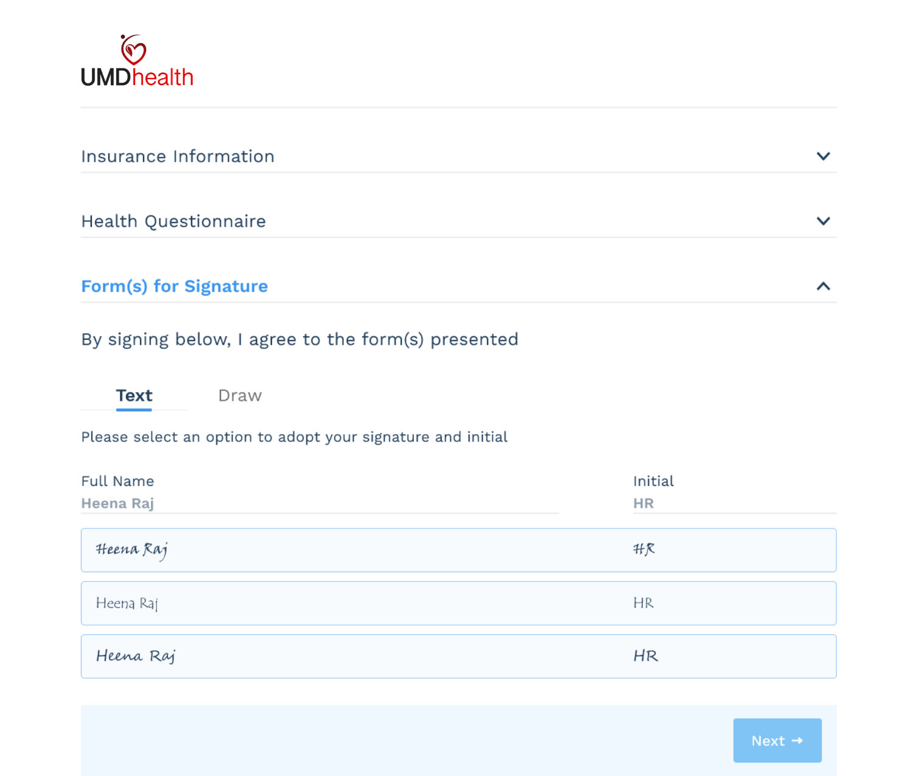The image size is (920, 776).
Task: Collapse Form(s) for Signature chevron
Action: click(x=823, y=286)
